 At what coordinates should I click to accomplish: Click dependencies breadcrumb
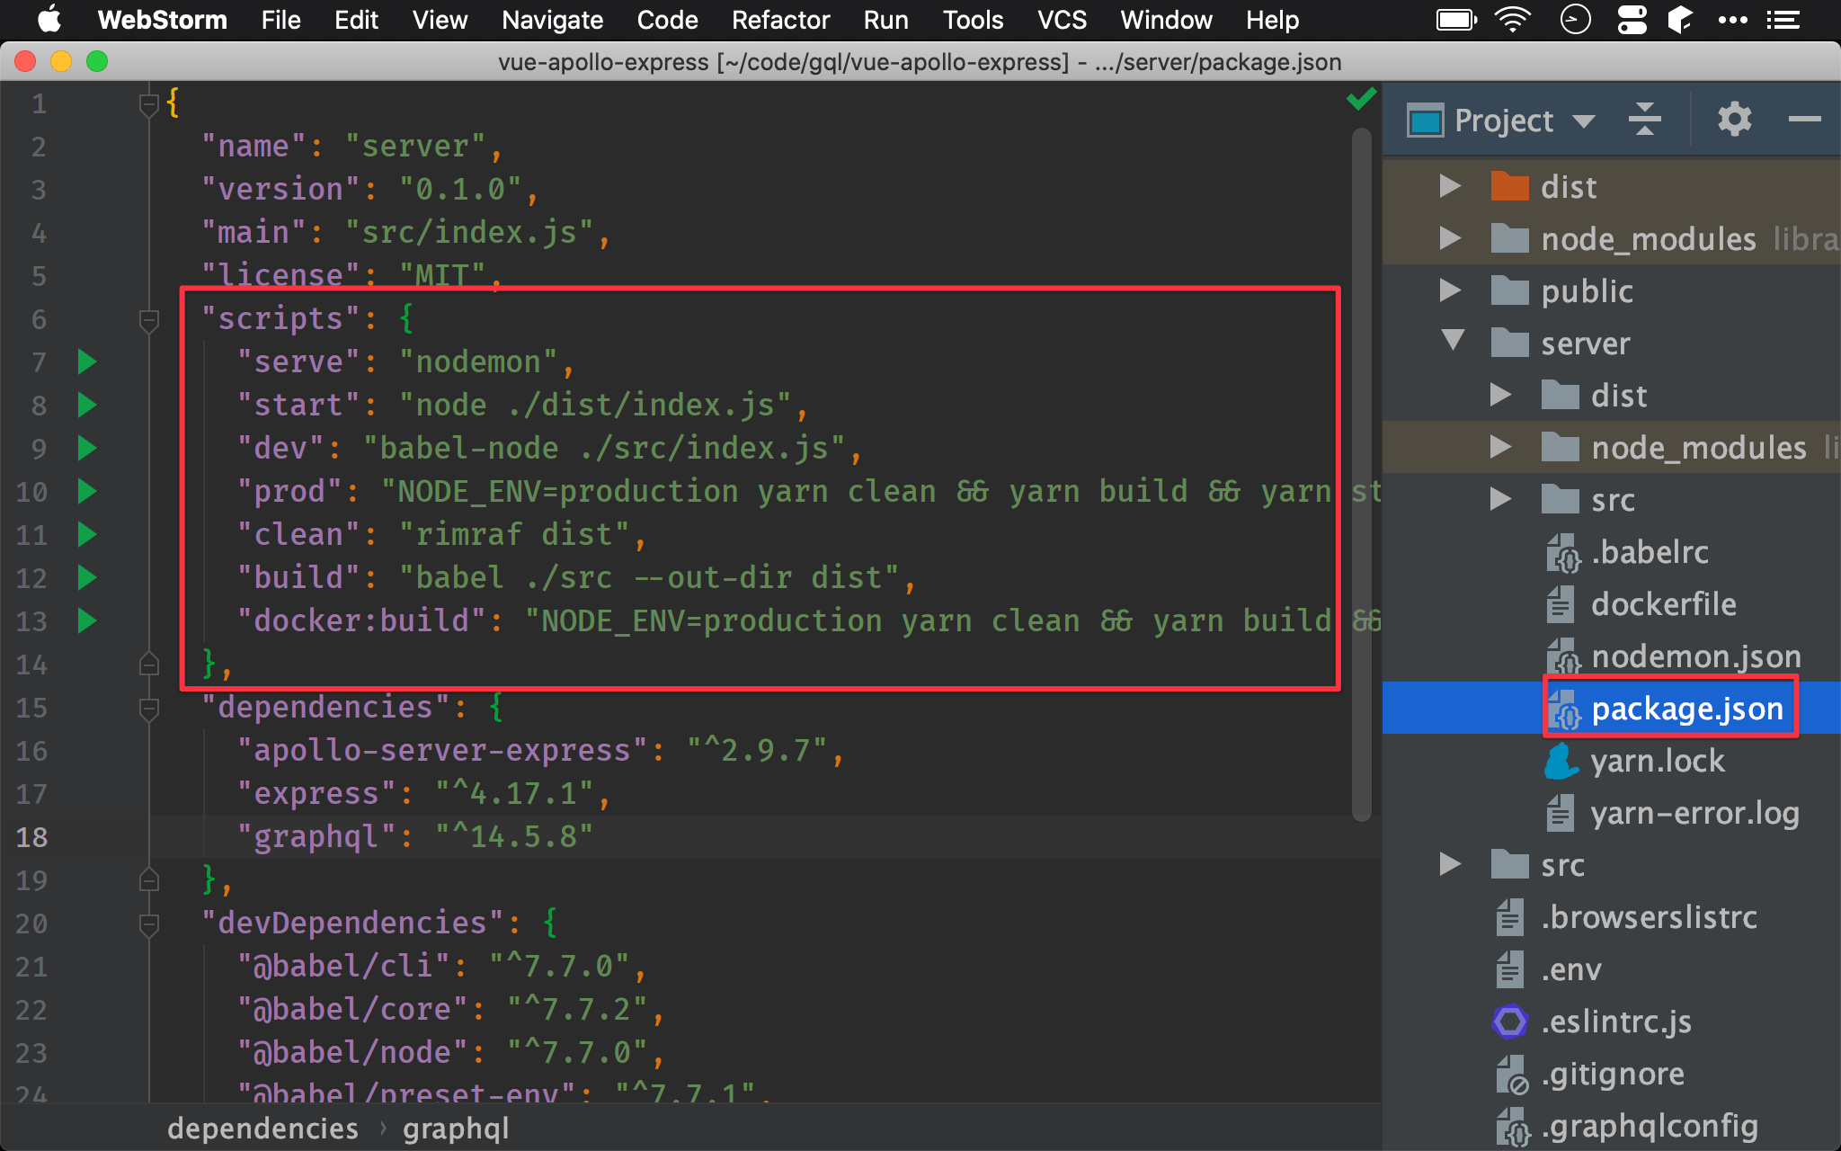click(x=262, y=1129)
